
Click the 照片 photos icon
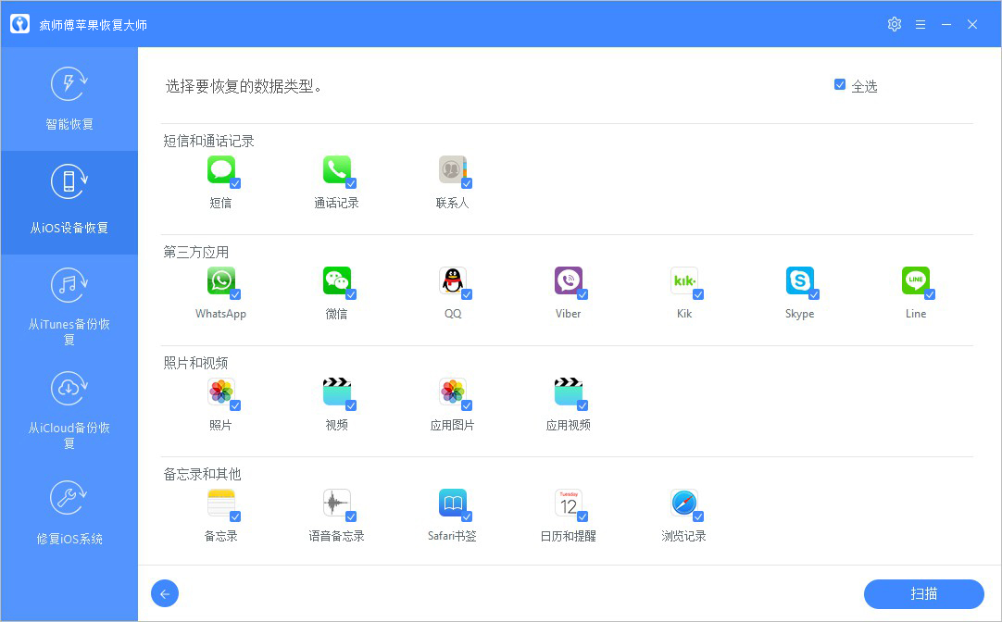point(220,392)
